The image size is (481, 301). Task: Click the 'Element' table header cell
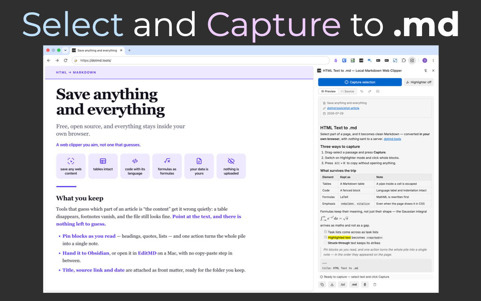click(x=329, y=177)
